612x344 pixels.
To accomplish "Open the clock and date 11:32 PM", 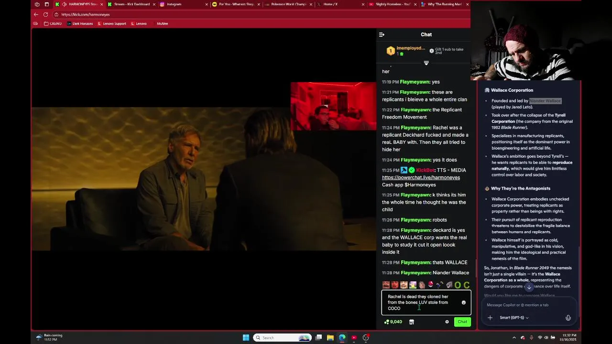I will (x=569, y=338).
